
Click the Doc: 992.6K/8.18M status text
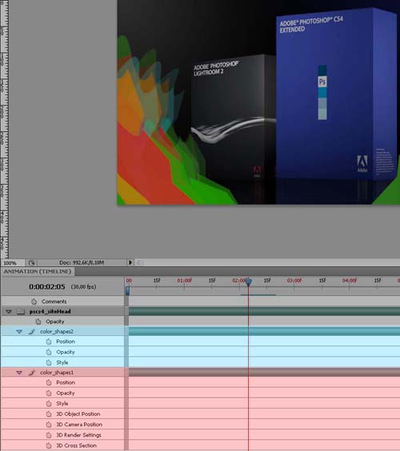tap(82, 262)
